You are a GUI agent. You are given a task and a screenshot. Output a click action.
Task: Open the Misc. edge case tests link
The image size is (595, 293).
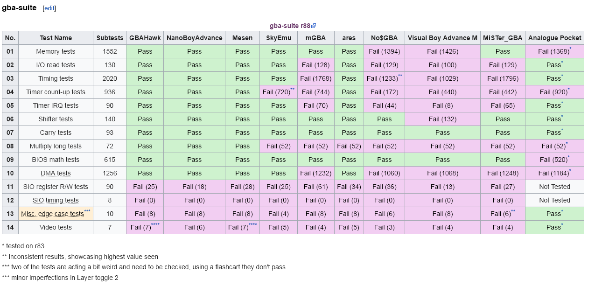[52, 214]
